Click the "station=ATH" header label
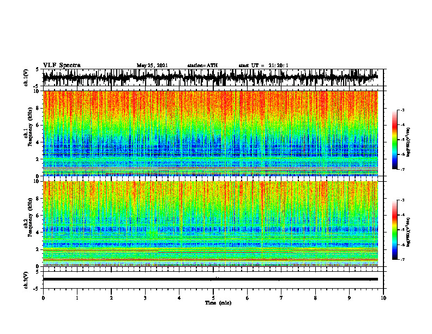Image resolution: width=432 pixels, height=334 pixels. pyautogui.click(x=202, y=65)
